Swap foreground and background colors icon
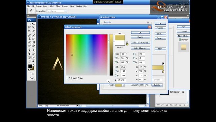 click(x=34, y=65)
